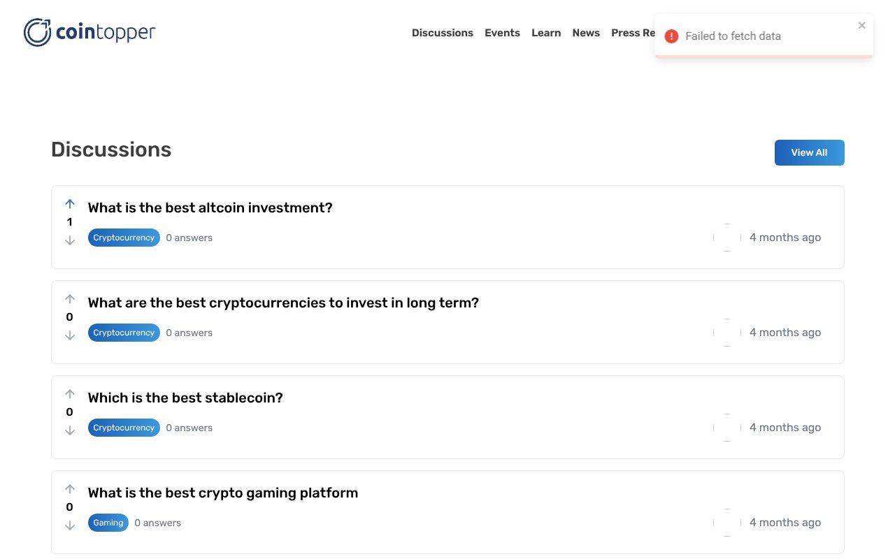
Task: Upvote the best stablecoin question
Action: [x=69, y=394]
